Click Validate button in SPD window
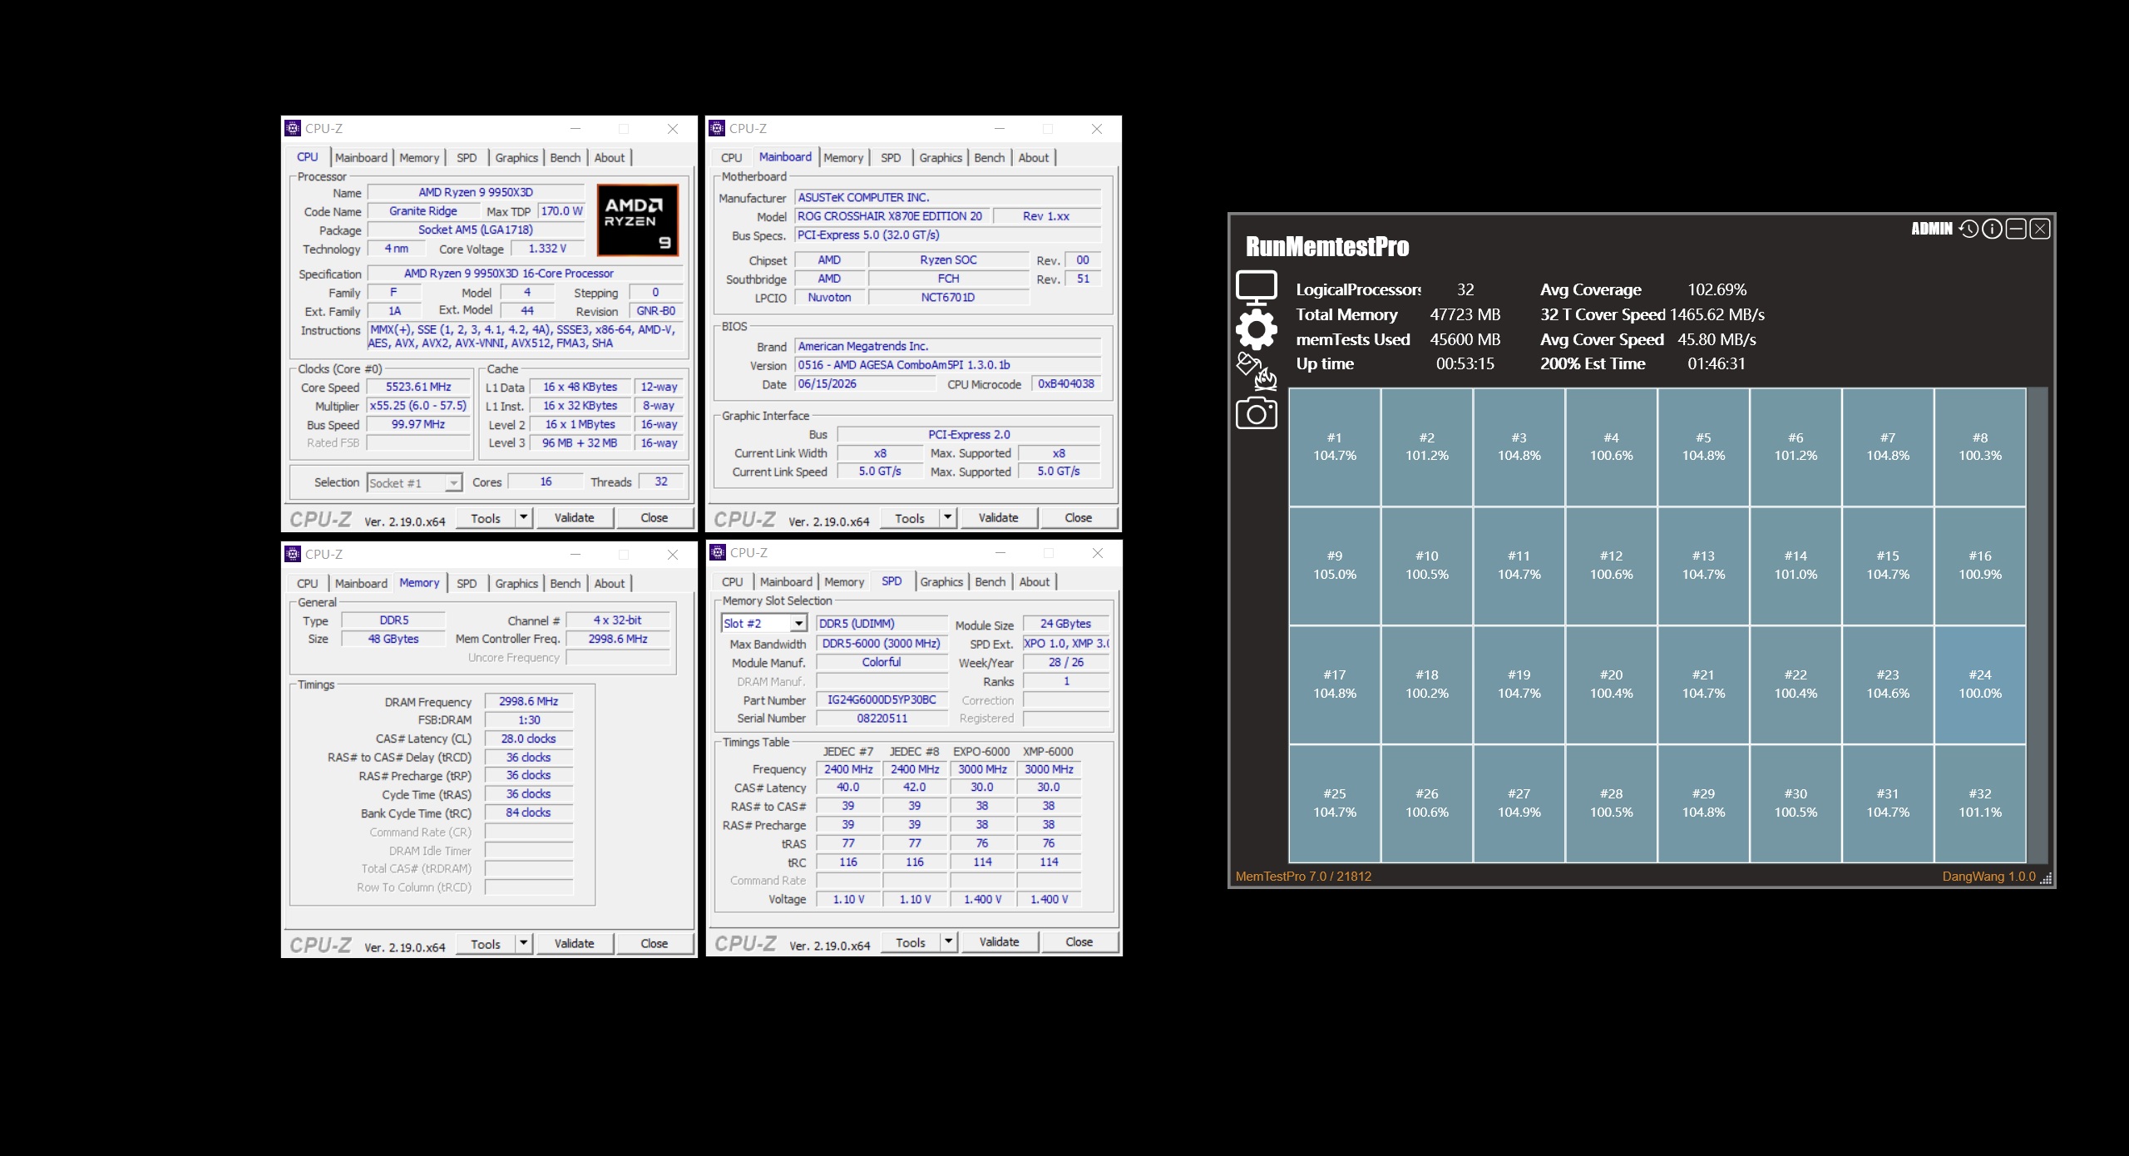This screenshot has width=2129, height=1156. pos(999,941)
